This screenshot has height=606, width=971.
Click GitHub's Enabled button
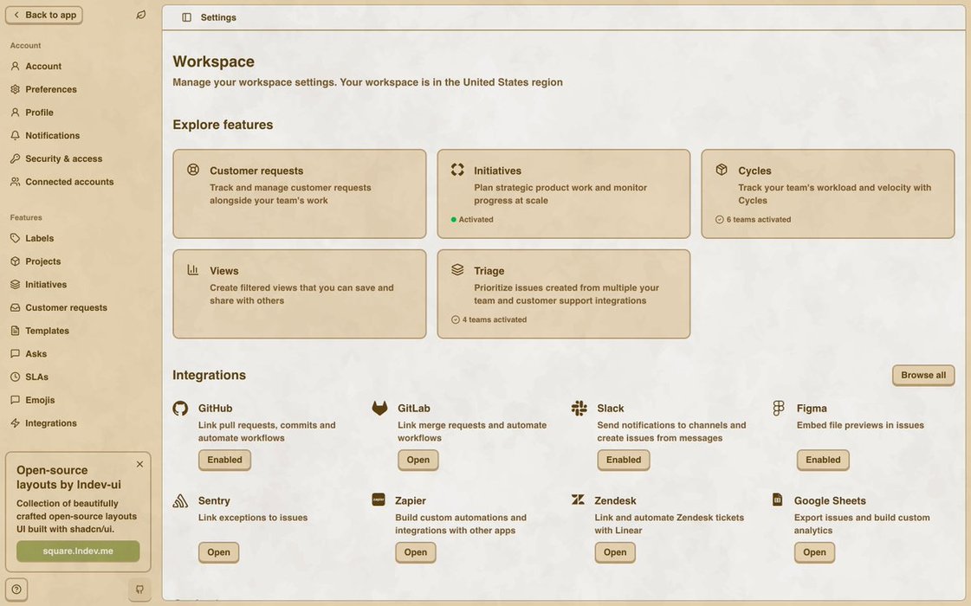(x=225, y=460)
